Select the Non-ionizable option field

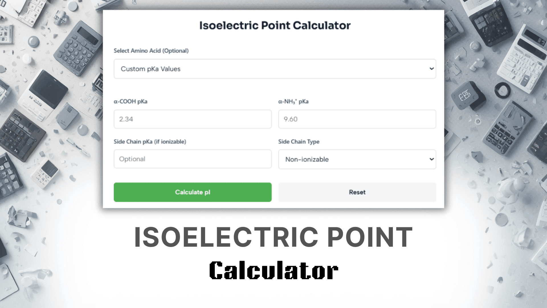point(357,159)
